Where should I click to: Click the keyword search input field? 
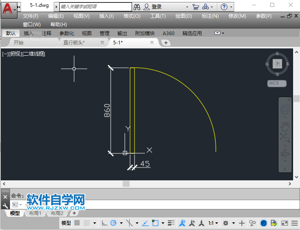[x=95, y=7]
